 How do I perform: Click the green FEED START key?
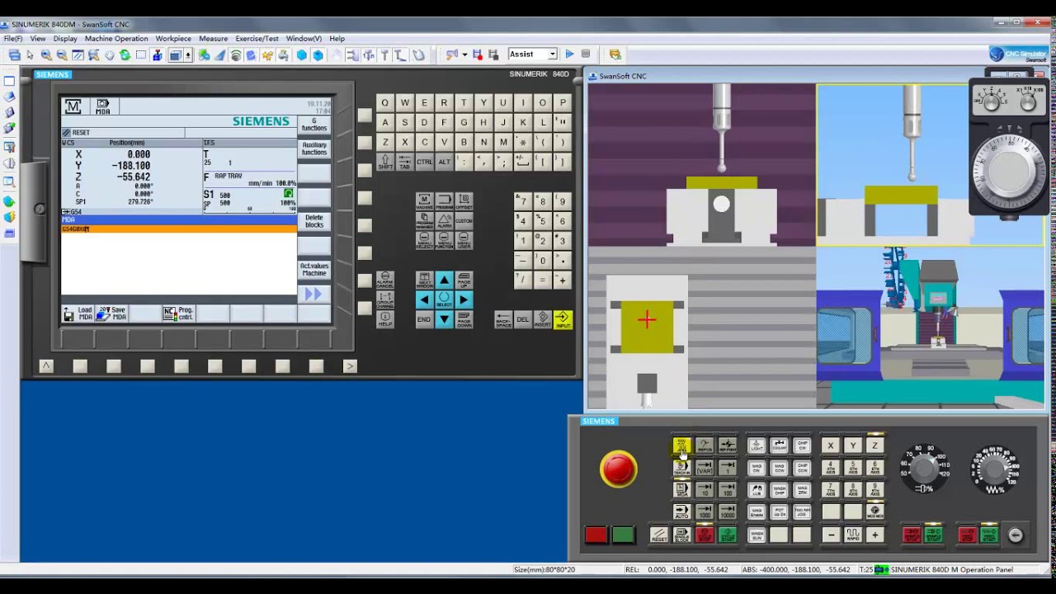990,535
